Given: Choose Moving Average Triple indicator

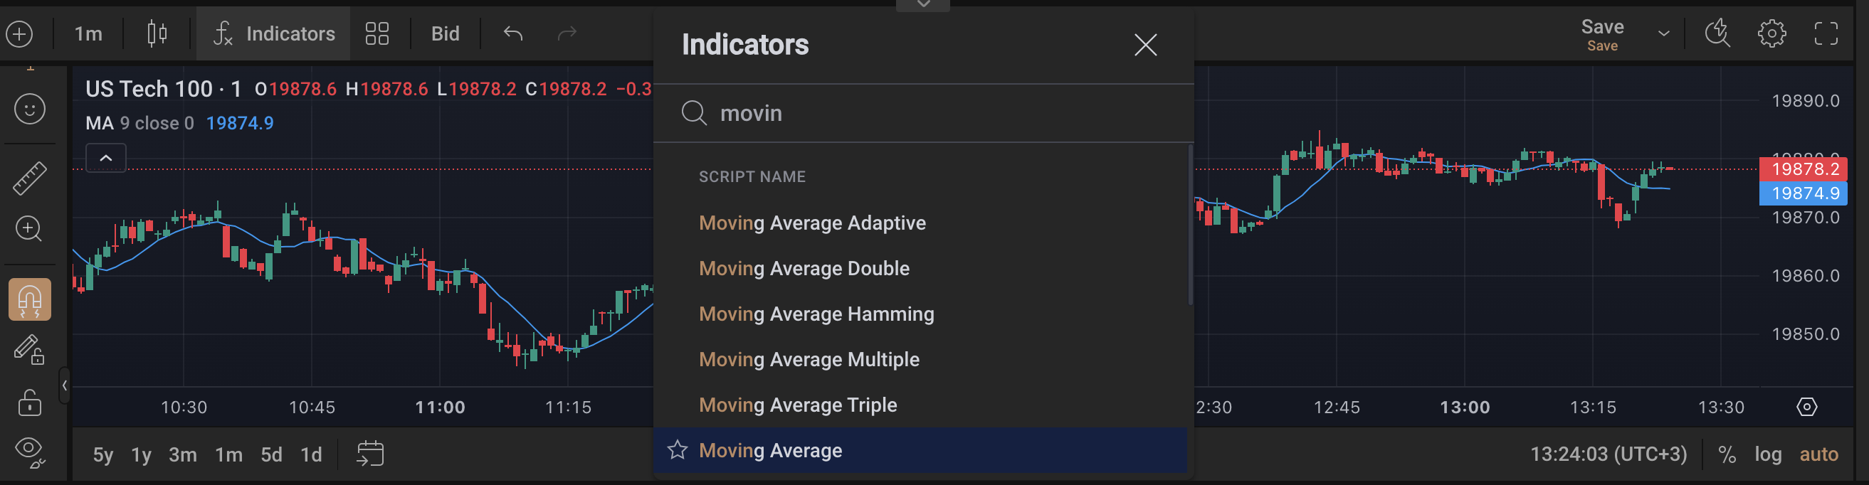Looking at the screenshot, I should [x=797, y=405].
